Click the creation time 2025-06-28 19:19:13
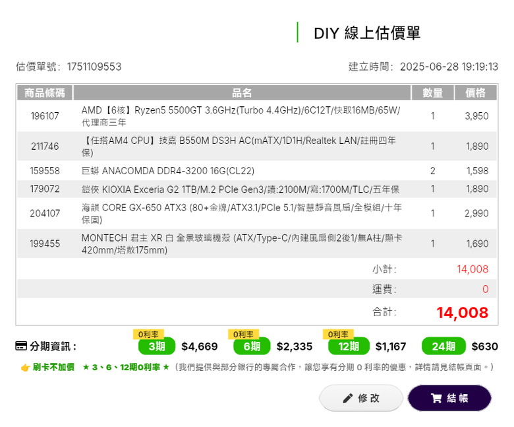 (x=449, y=67)
